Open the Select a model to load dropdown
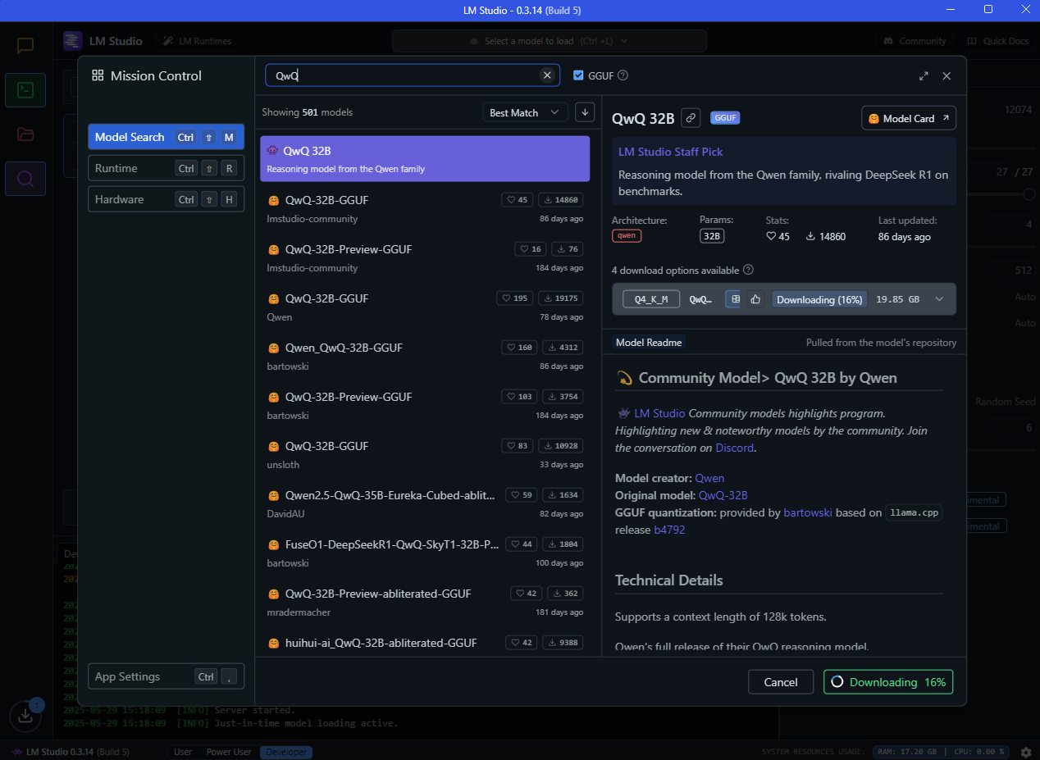Image resolution: width=1040 pixels, height=760 pixels. pos(550,41)
